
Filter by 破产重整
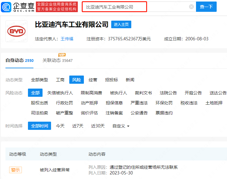coord(64,113)
